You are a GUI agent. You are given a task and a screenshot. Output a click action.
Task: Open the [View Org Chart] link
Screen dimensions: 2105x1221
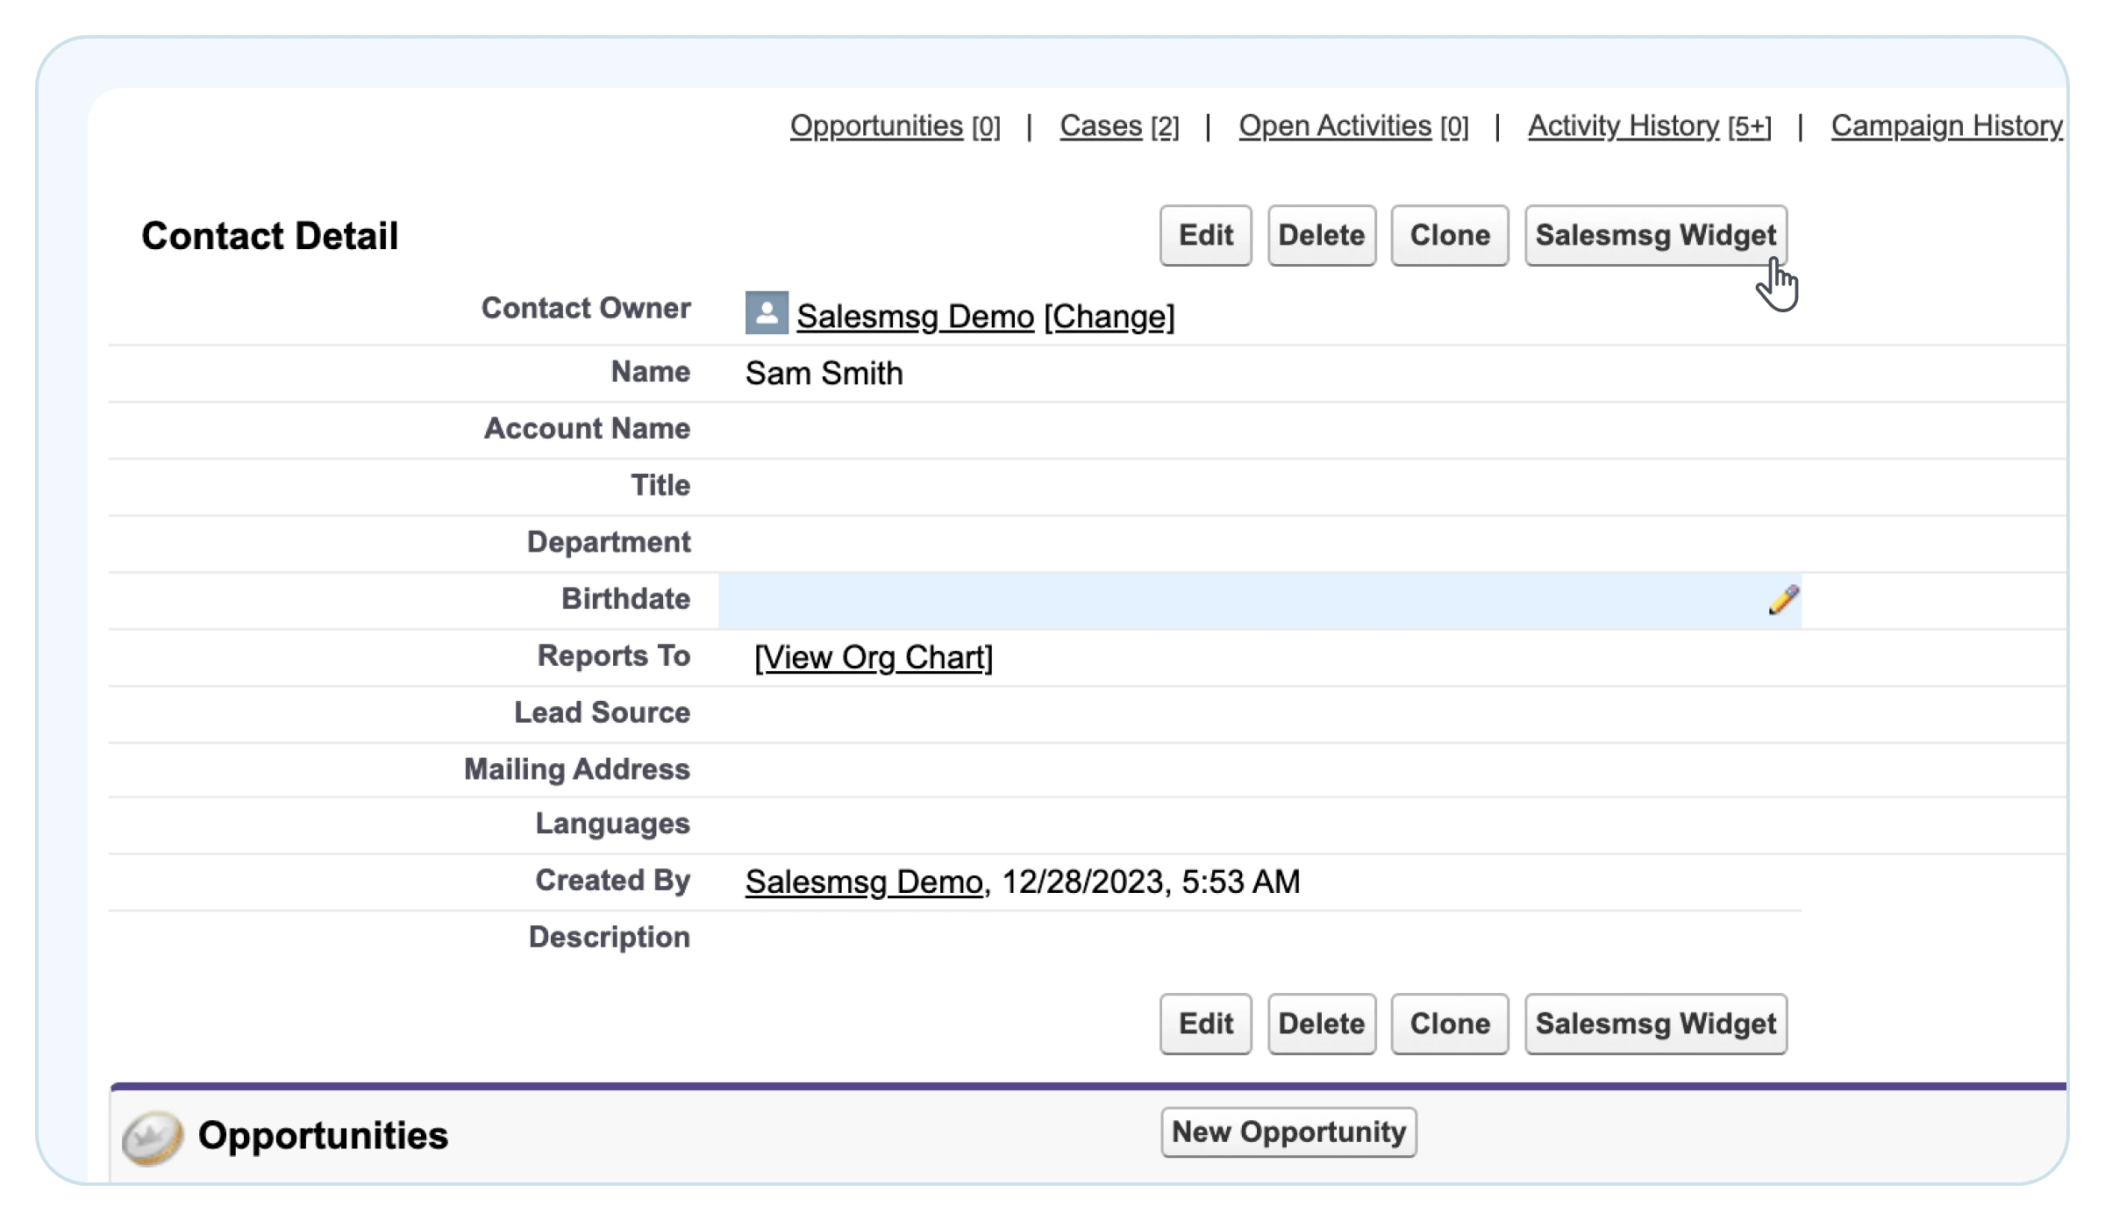pos(874,657)
